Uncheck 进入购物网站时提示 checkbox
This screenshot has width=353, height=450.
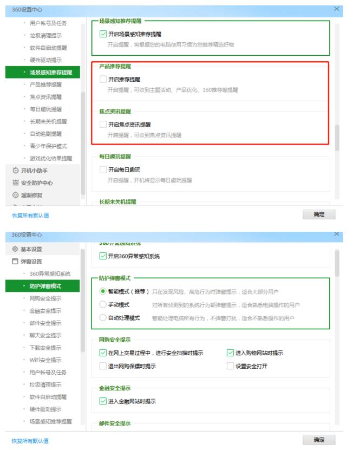230,353
